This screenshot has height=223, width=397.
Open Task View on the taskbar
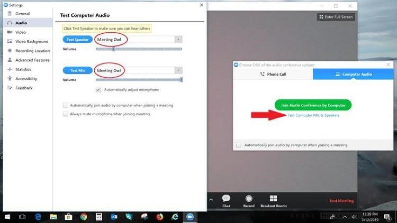click(x=22, y=217)
